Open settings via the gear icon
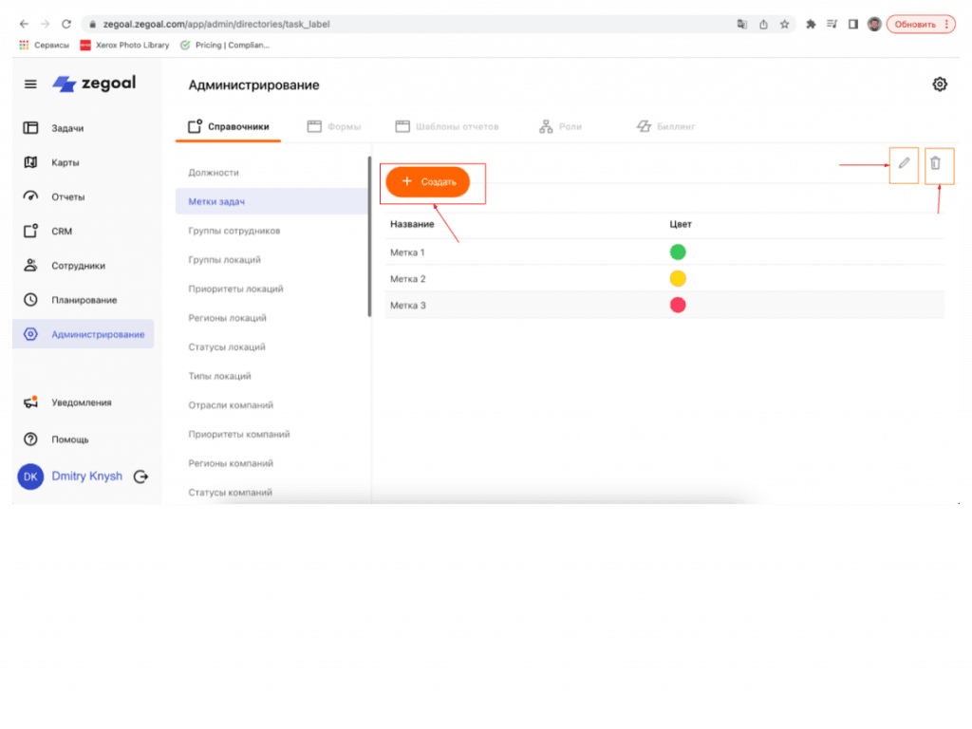Screen dimensions: 972x729 tap(940, 84)
